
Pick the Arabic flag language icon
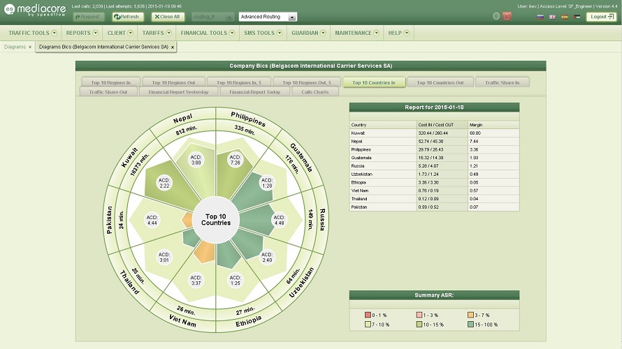577,16
